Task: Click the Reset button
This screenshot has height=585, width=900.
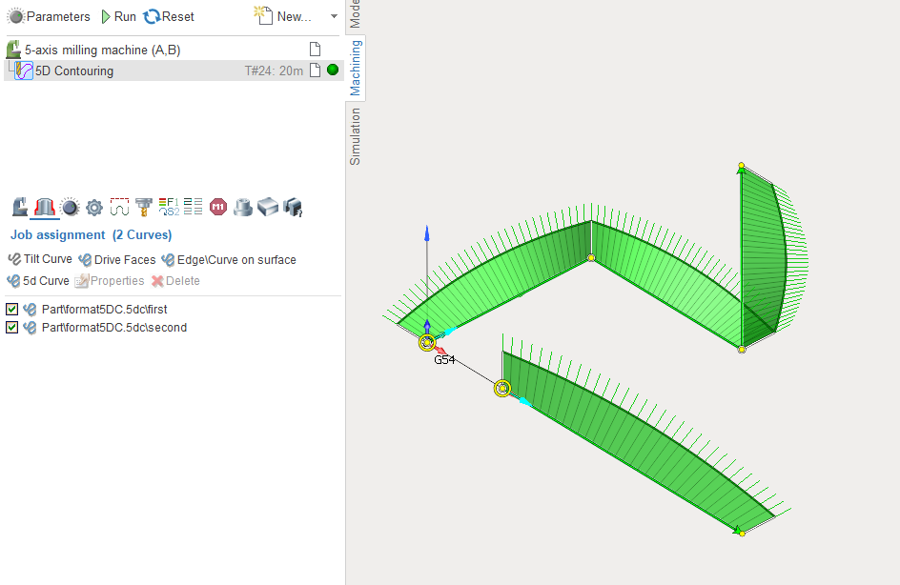Action: click(169, 16)
